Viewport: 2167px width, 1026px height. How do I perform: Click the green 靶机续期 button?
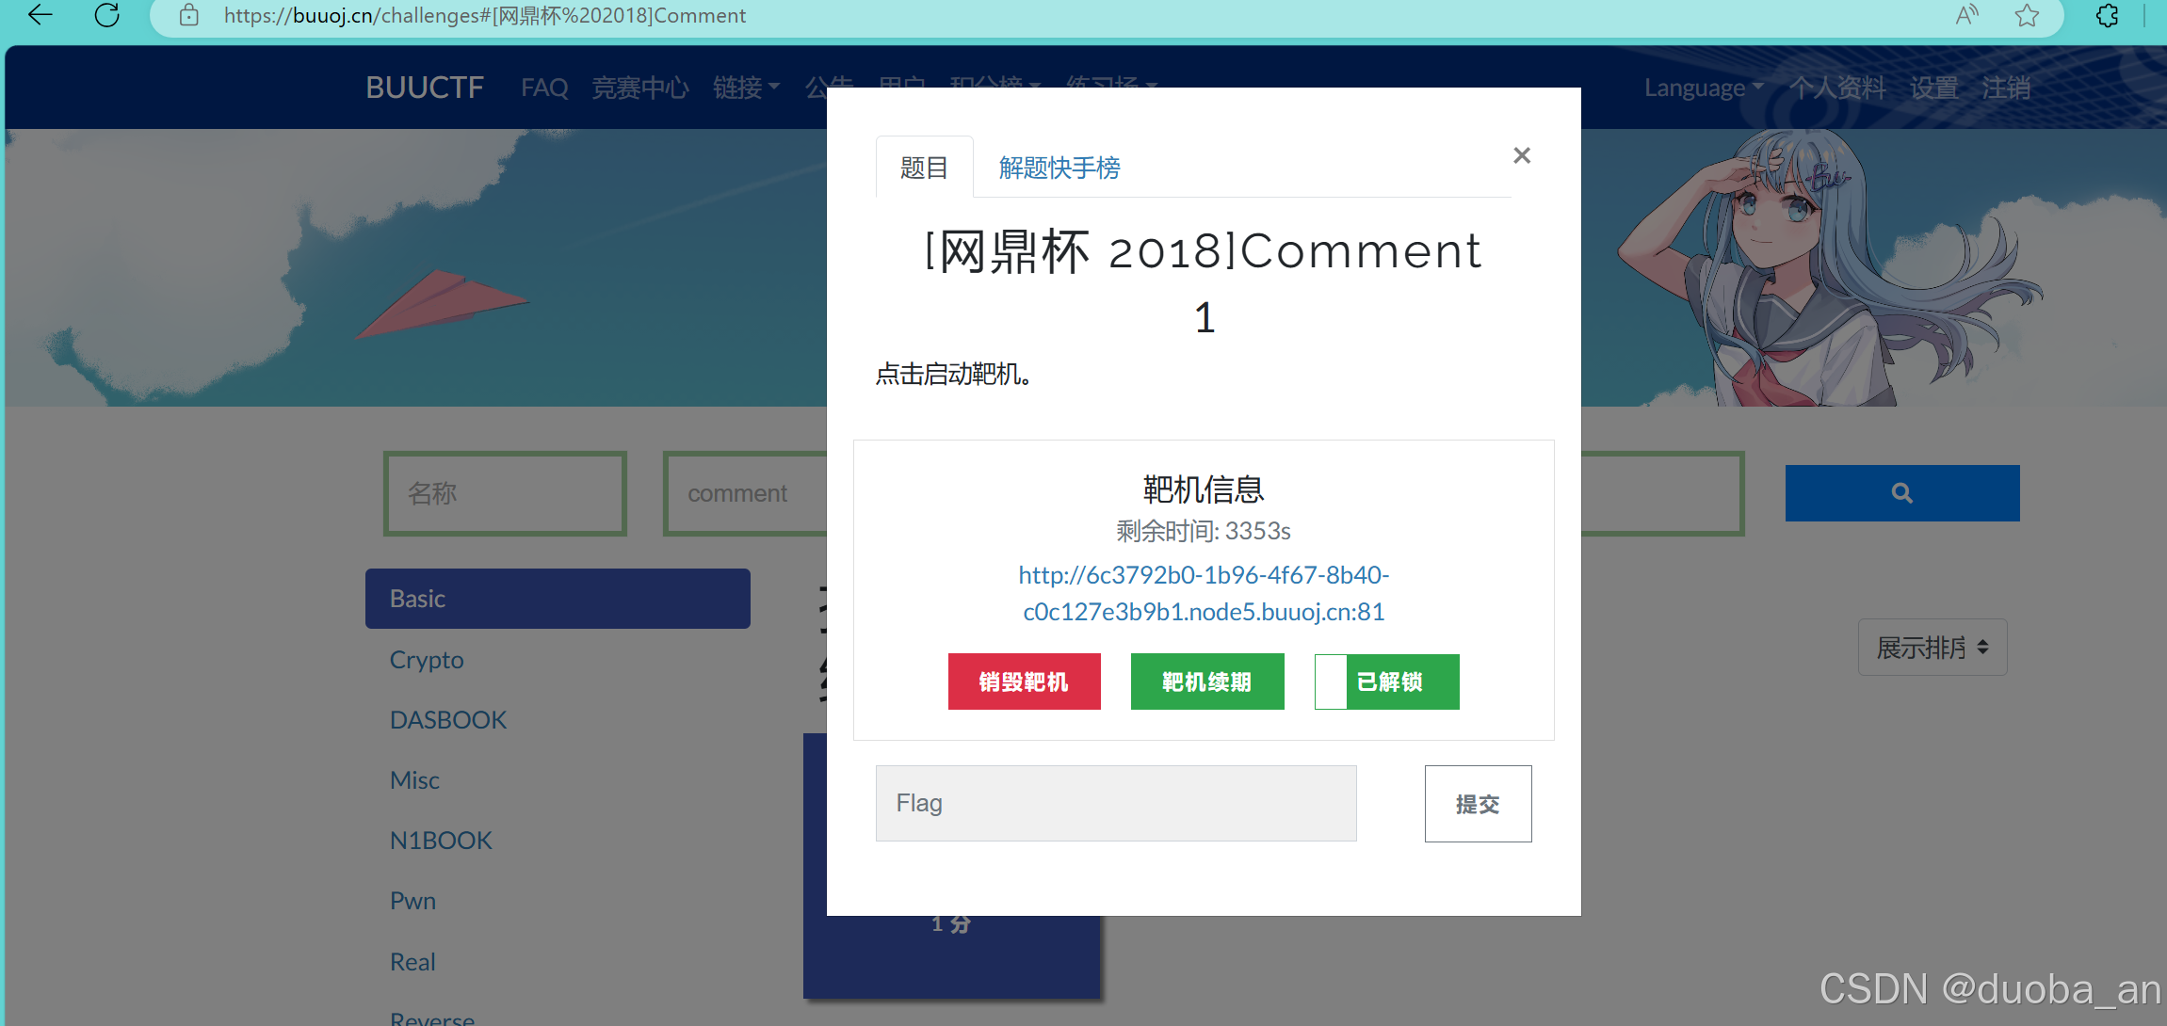click(x=1206, y=681)
